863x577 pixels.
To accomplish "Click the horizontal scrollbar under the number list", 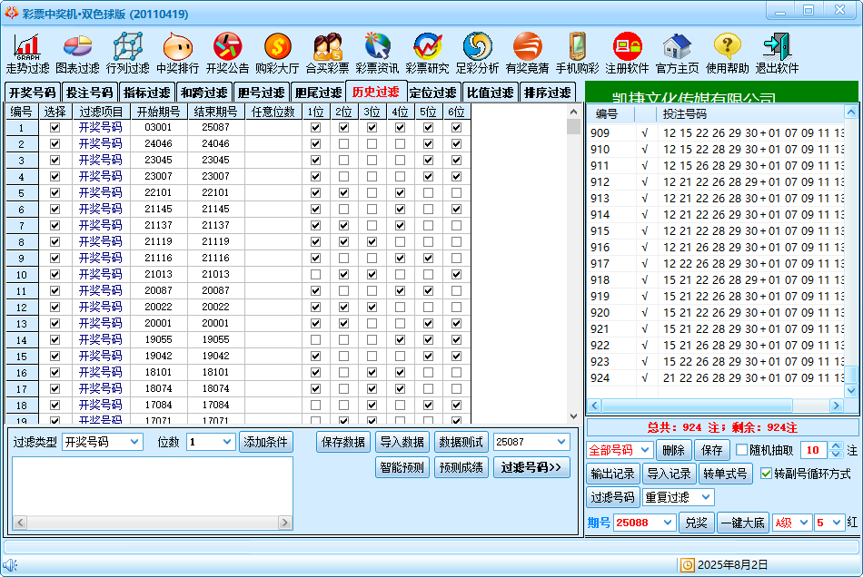I will point(718,406).
